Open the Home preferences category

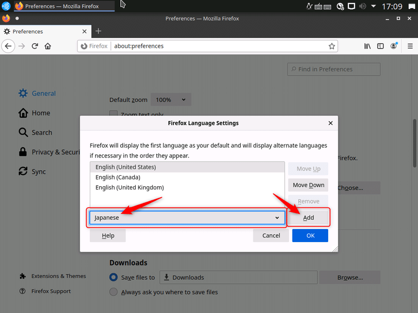(x=34, y=113)
